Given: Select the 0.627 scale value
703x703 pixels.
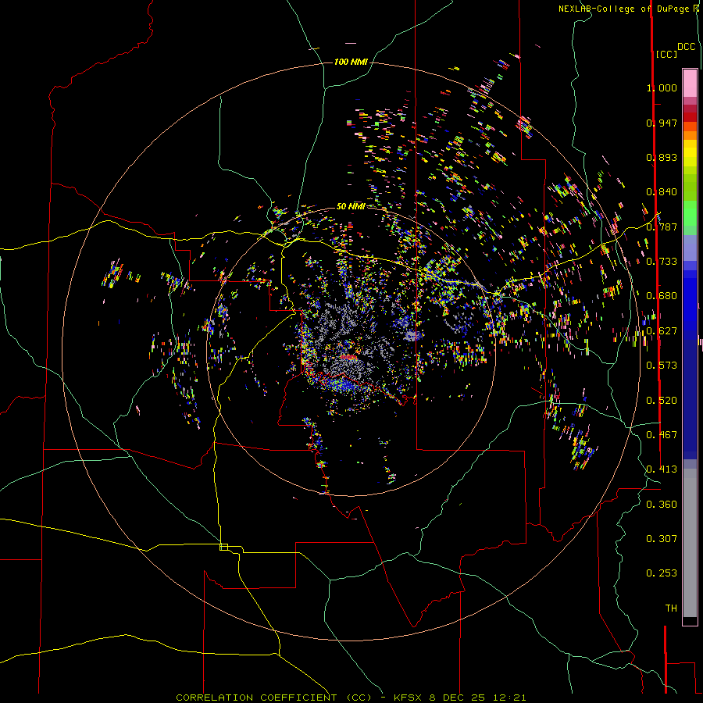Looking at the screenshot, I should point(662,331).
